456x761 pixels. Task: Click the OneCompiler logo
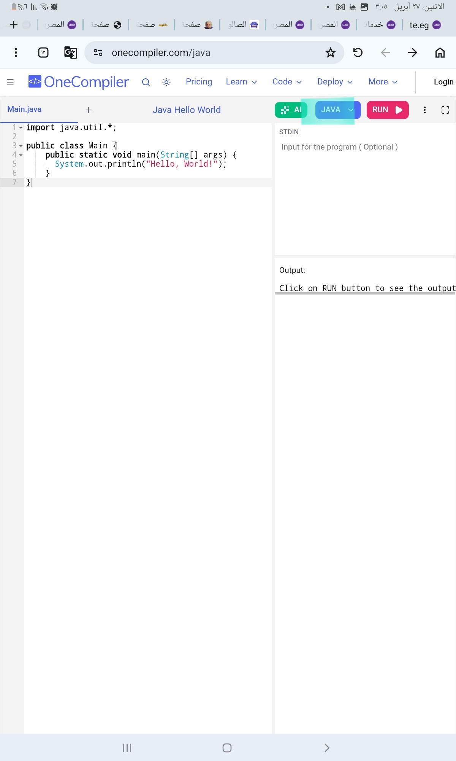pos(79,82)
